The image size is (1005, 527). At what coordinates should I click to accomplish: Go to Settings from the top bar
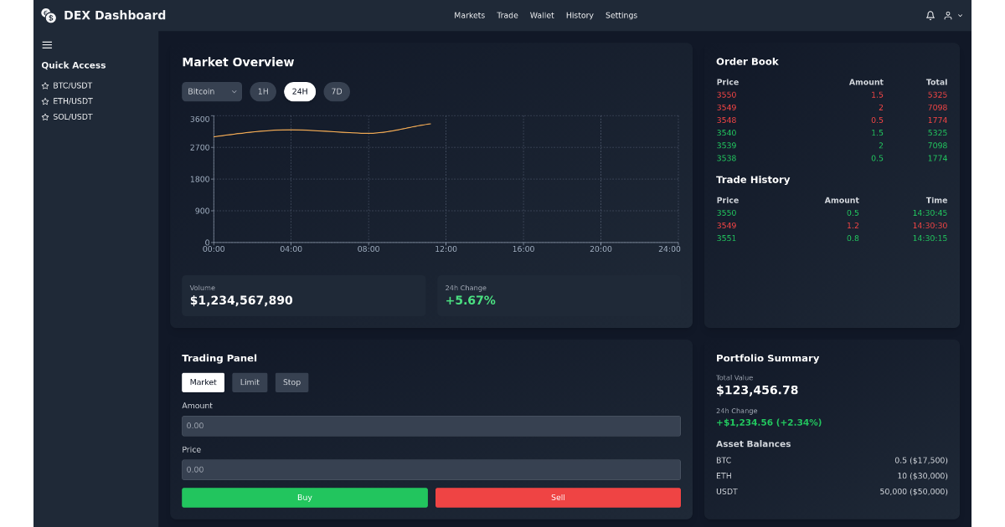click(621, 15)
